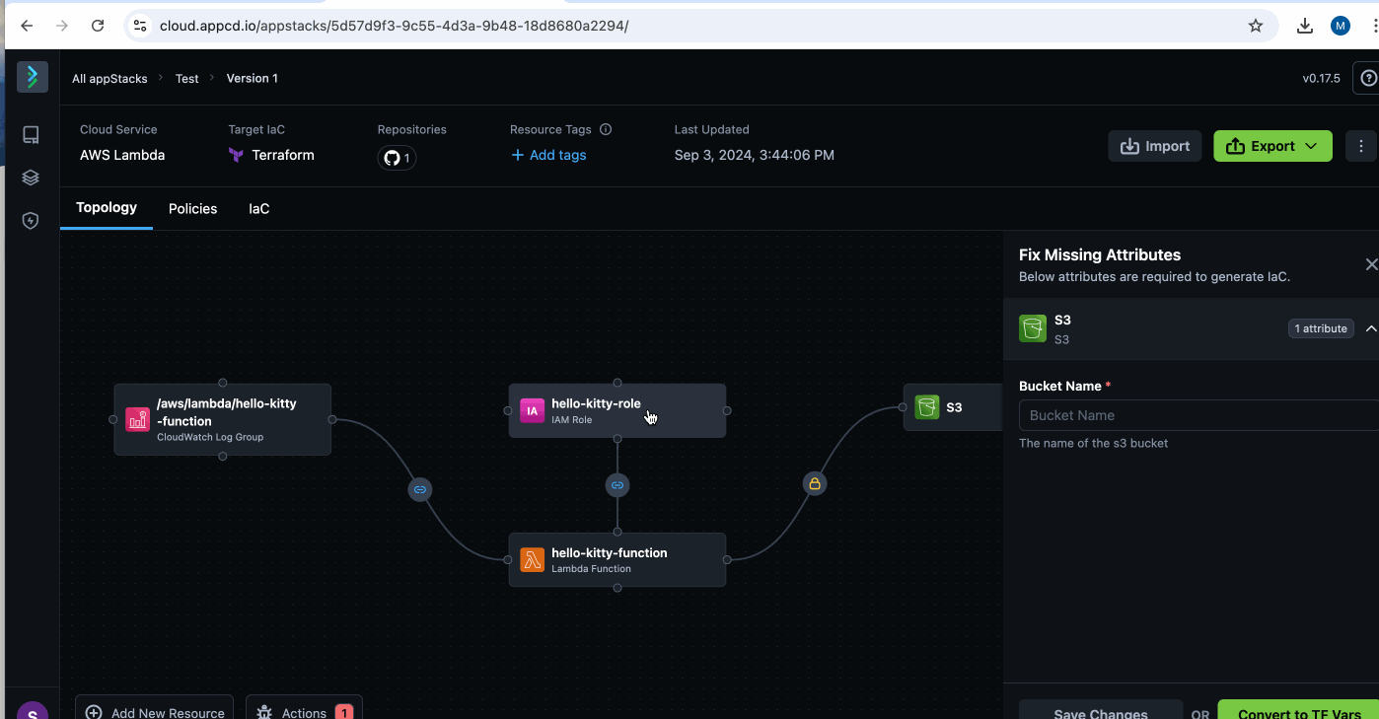Click the help question mark icon

pyautogui.click(x=1368, y=78)
